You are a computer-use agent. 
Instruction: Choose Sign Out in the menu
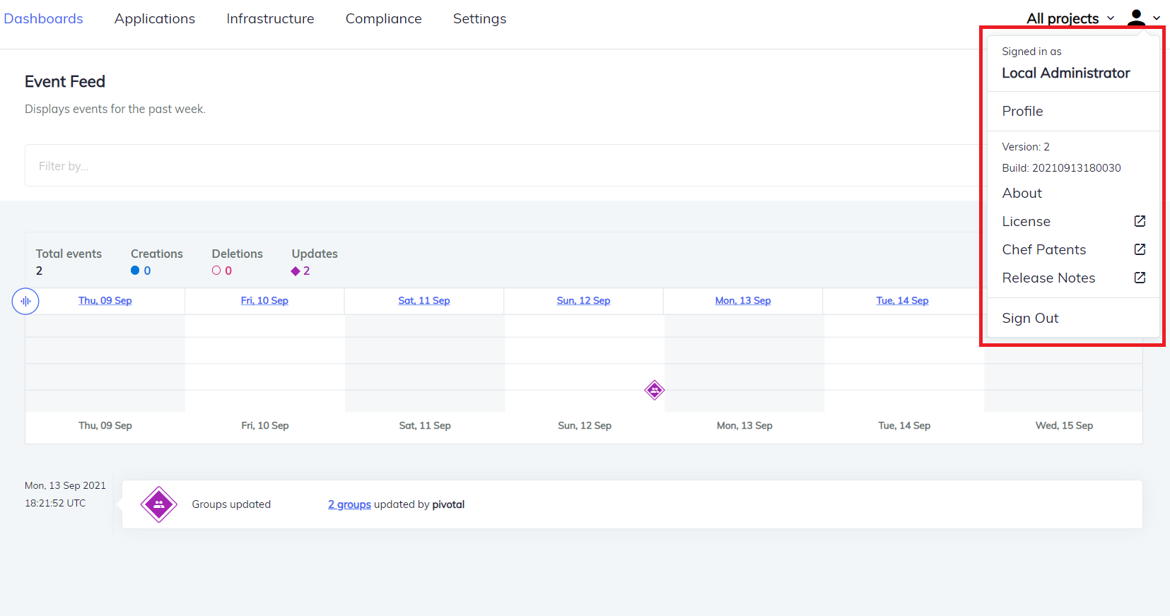tap(1030, 318)
